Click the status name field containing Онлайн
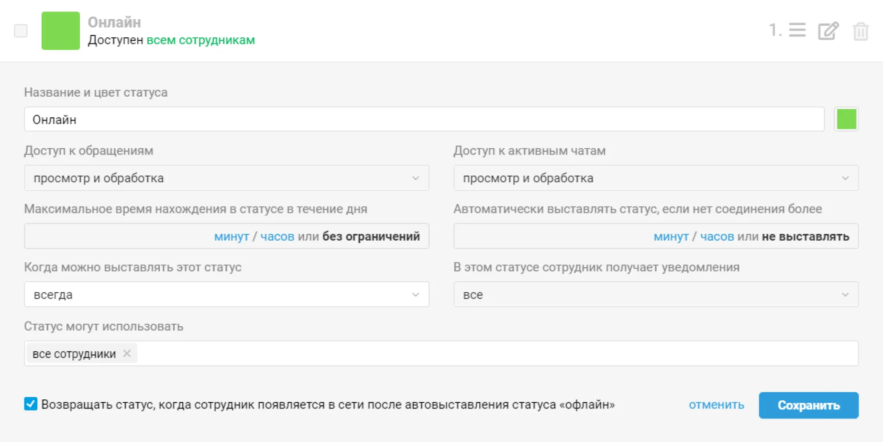Image resolution: width=883 pixels, height=442 pixels. [x=424, y=119]
